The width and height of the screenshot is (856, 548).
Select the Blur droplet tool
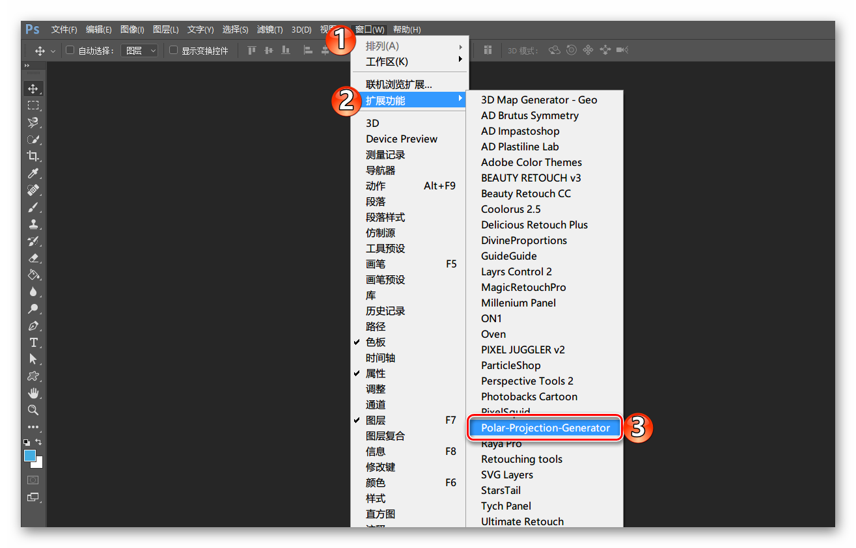tap(33, 292)
